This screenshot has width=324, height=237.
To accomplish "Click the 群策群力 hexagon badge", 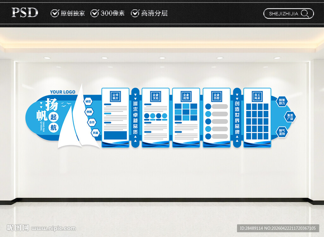I will (x=282, y=102).
